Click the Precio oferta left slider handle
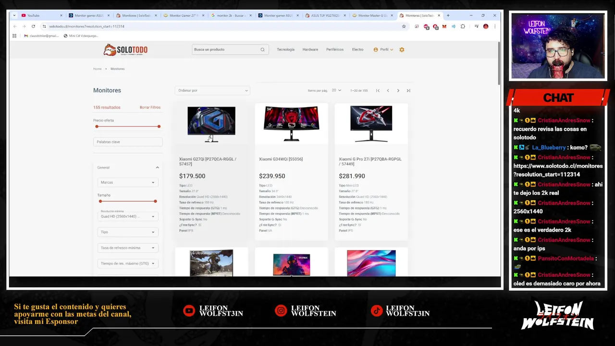This screenshot has height=346, width=615. pyautogui.click(x=97, y=126)
